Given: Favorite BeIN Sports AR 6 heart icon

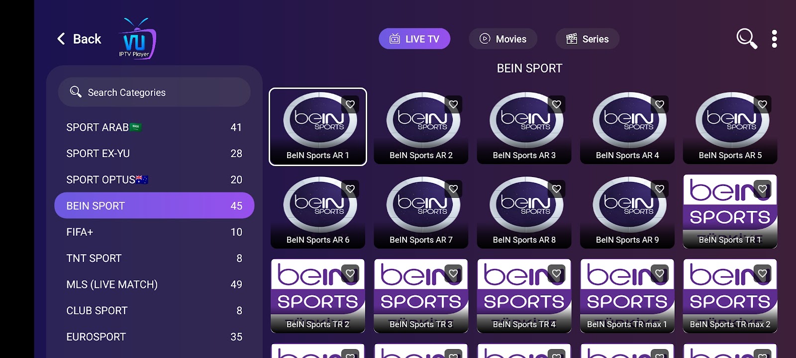Looking at the screenshot, I should click(x=350, y=189).
